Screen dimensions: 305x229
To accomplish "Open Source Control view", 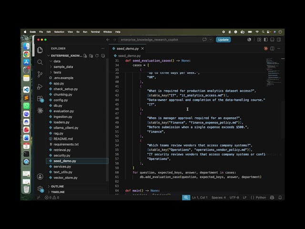I will tap(40, 74).
